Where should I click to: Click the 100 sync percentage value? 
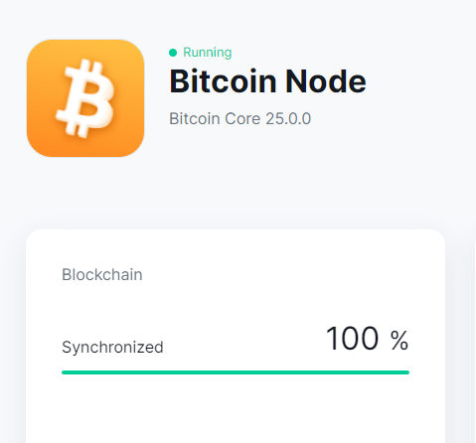click(352, 339)
